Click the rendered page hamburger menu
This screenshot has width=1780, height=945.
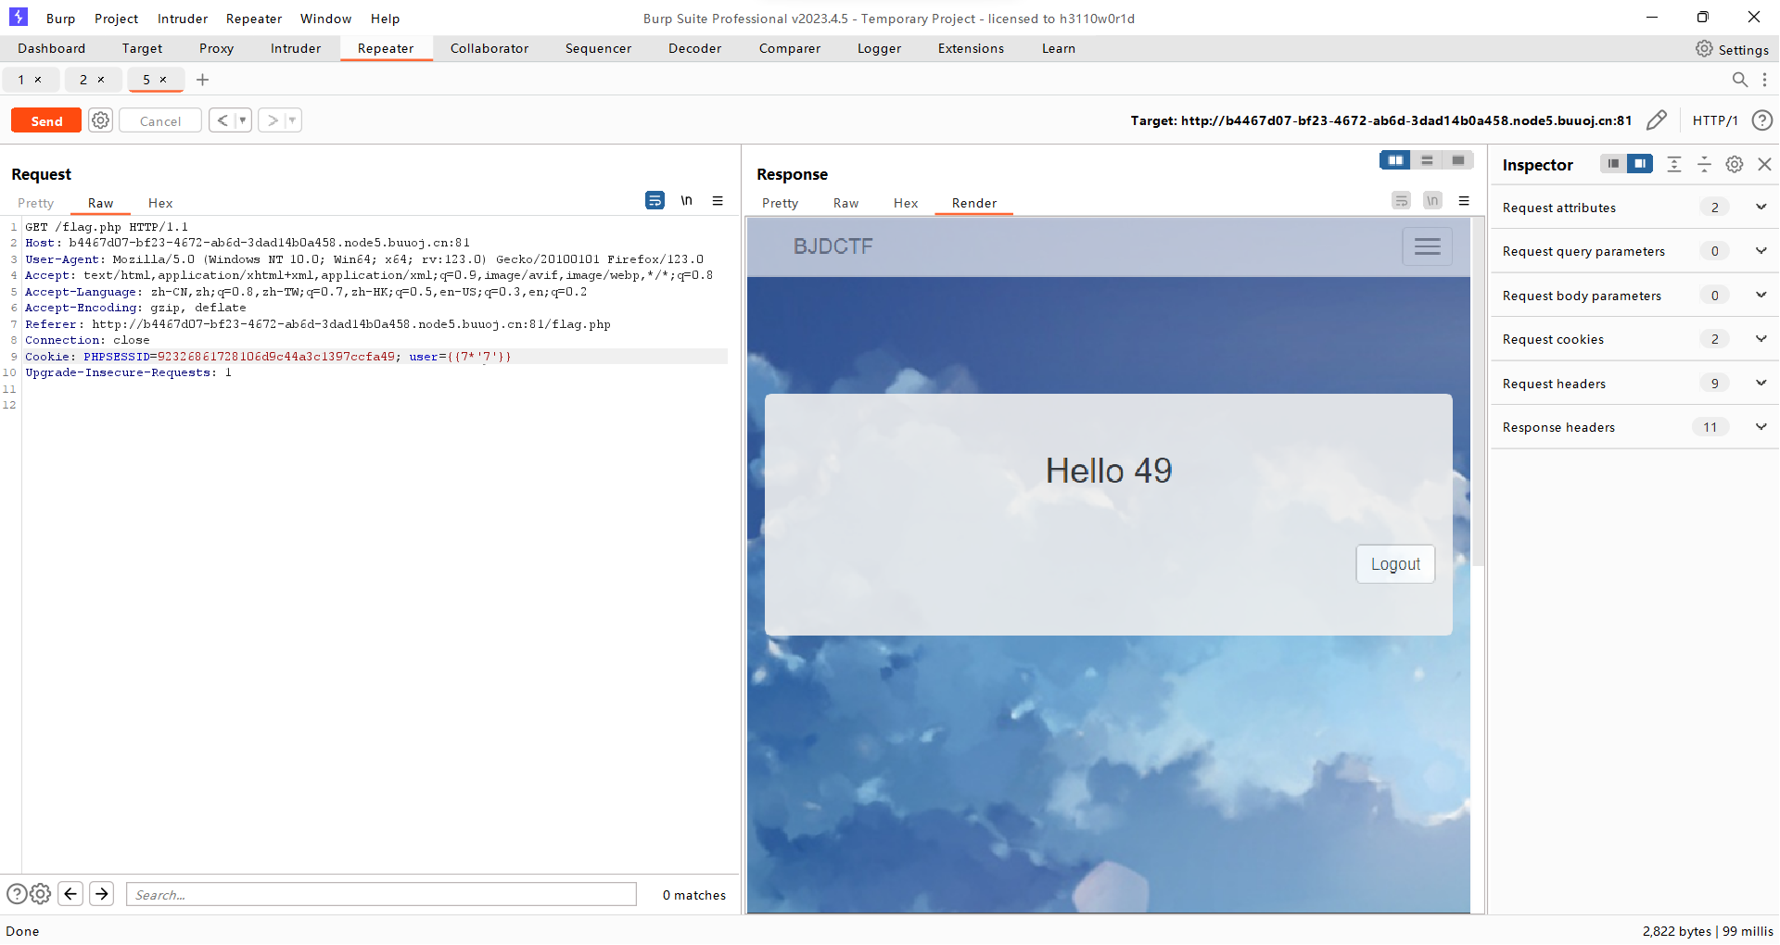tap(1427, 246)
